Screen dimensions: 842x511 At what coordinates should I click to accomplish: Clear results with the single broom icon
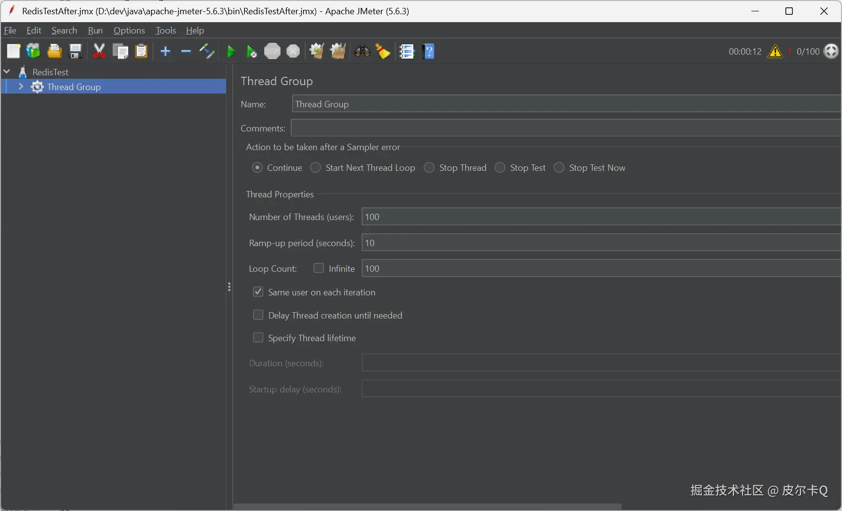pos(316,51)
